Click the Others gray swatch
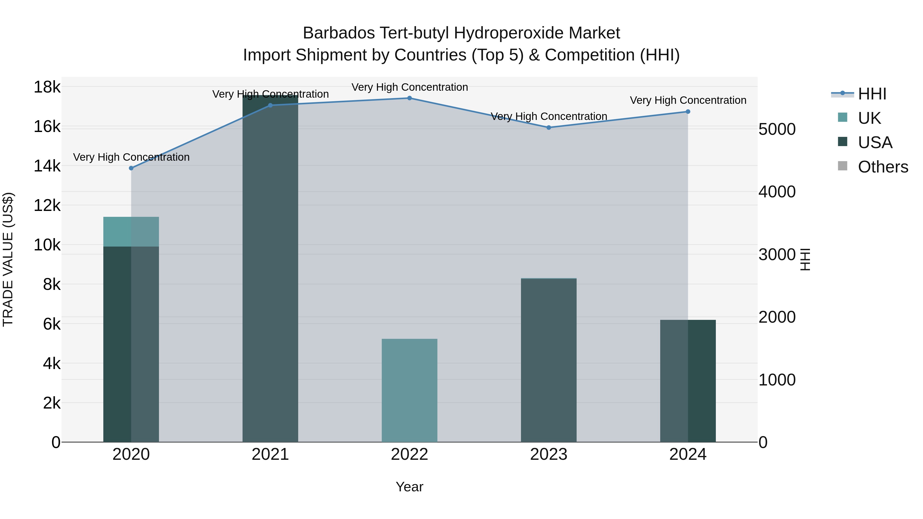923x519 pixels. (x=843, y=166)
